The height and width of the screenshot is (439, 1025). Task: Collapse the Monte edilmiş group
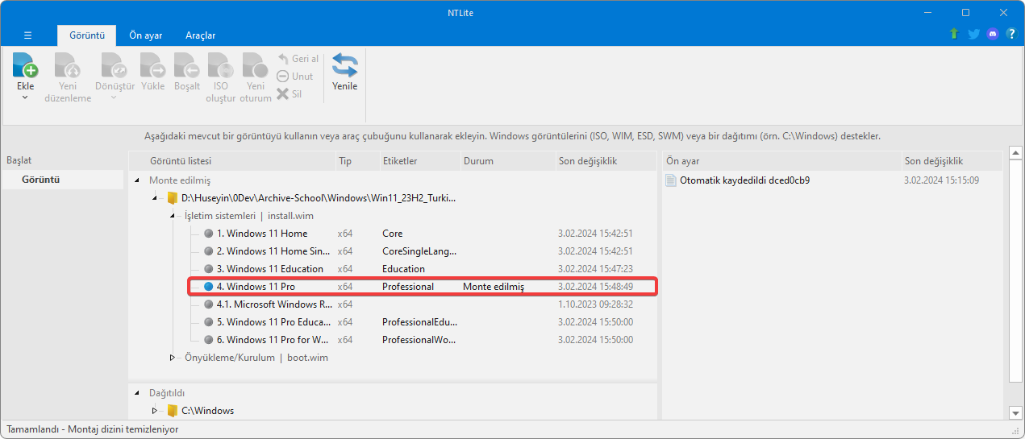137,180
